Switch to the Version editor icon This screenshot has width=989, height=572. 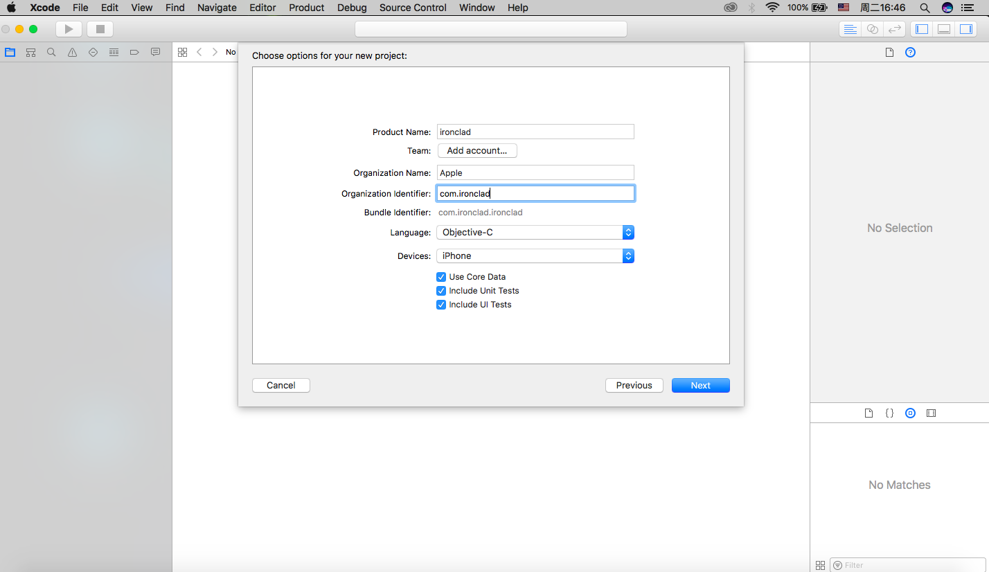click(x=895, y=29)
